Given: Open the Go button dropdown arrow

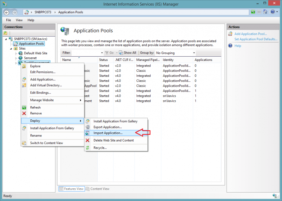Looking at the screenshot, I should [x=117, y=53].
